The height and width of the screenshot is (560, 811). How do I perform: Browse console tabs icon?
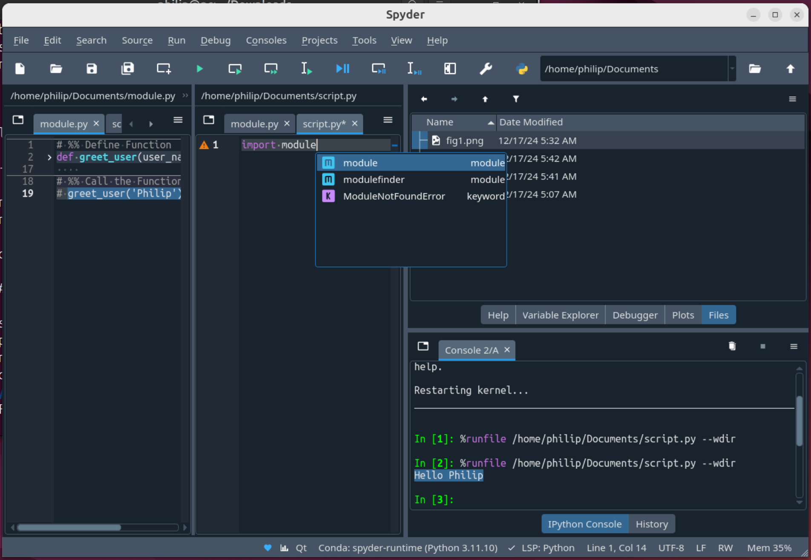pos(423,346)
